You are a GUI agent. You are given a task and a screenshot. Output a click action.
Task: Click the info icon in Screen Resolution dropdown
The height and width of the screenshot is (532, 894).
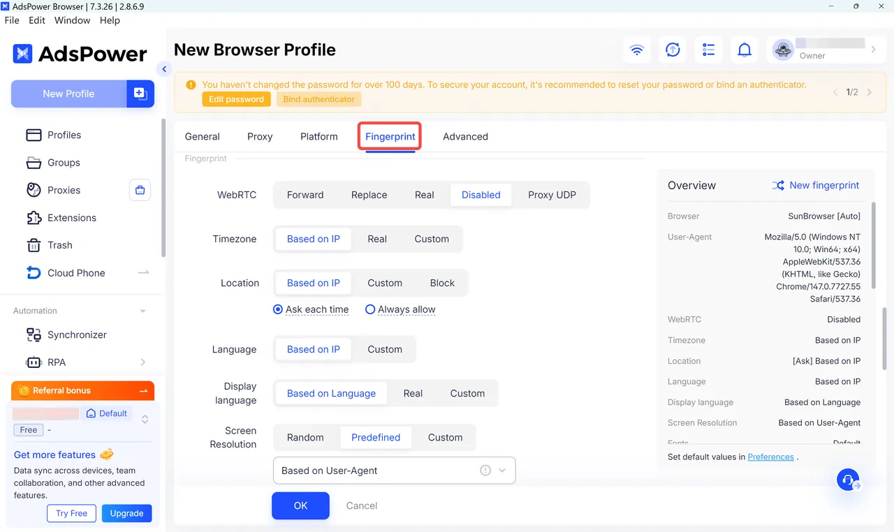click(x=485, y=471)
